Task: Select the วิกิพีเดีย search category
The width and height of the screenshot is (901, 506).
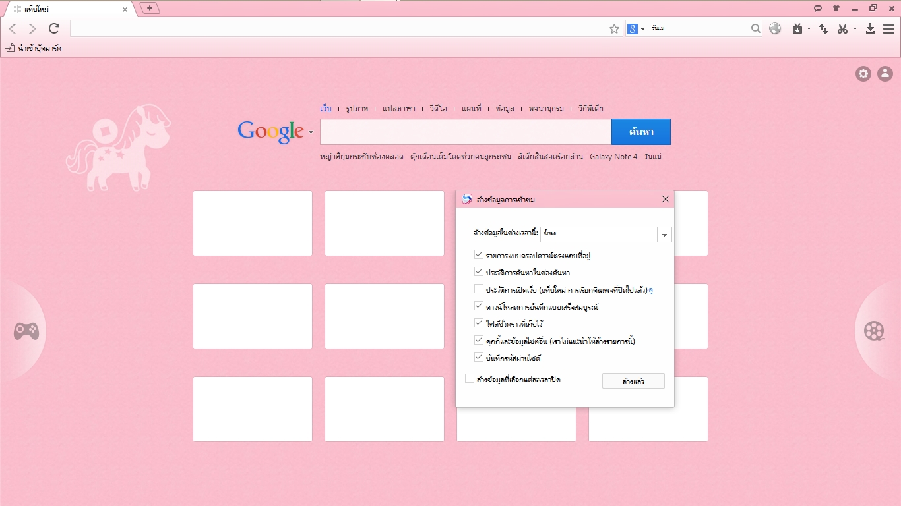Action: pos(591,109)
